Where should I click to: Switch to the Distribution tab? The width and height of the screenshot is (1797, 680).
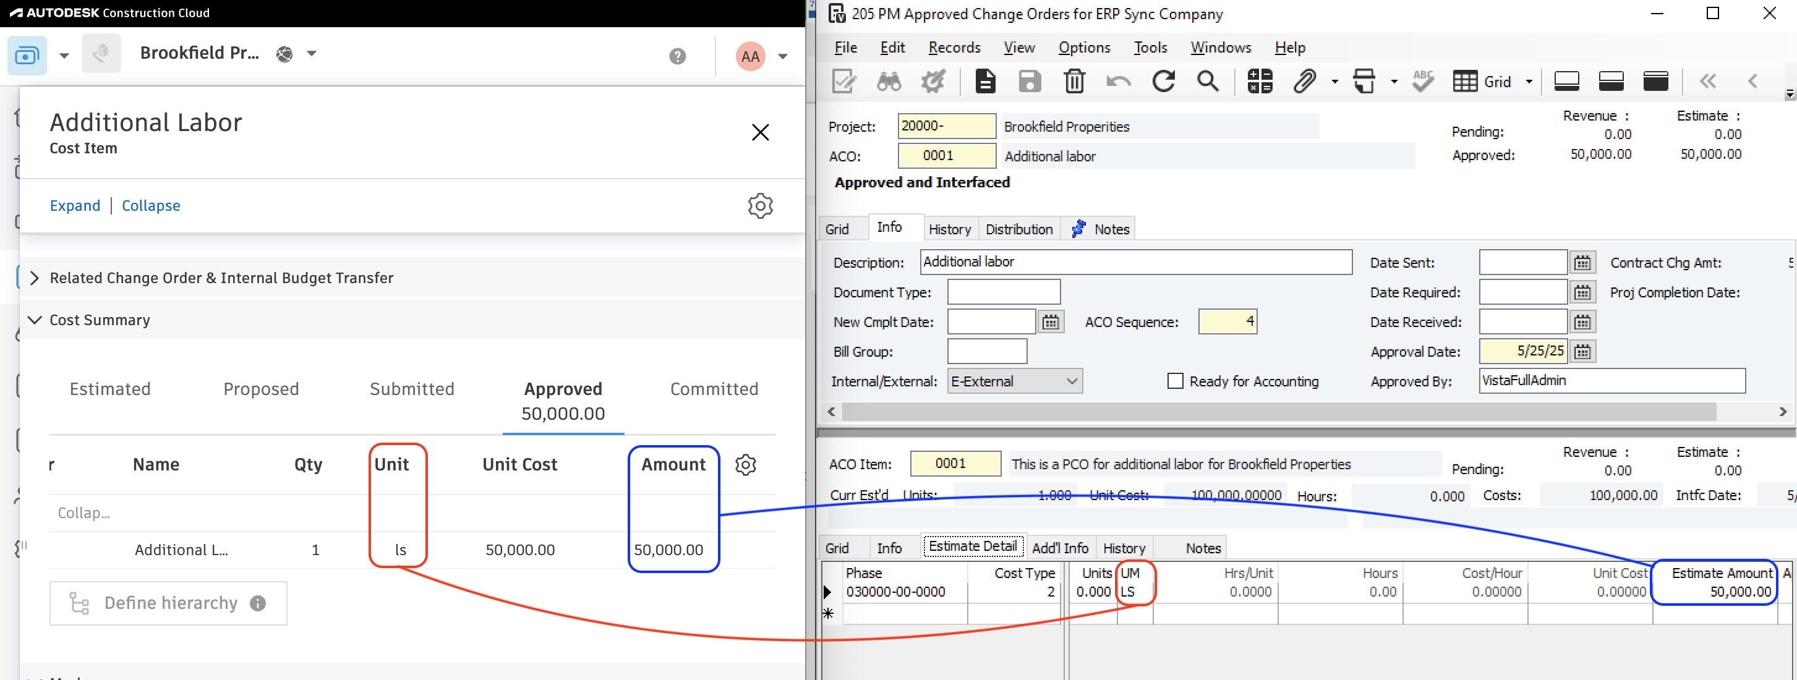(x=1018, y=229)
